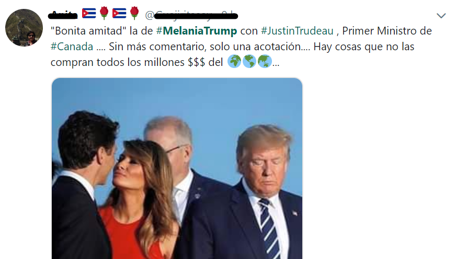The height and width of the screenshot is (259, 455).
Task: Click the first Cuban flag emoji
Action: [x=89, y=14]
